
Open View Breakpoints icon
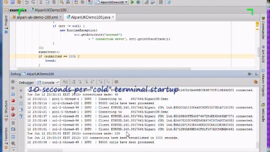point(13,109)
